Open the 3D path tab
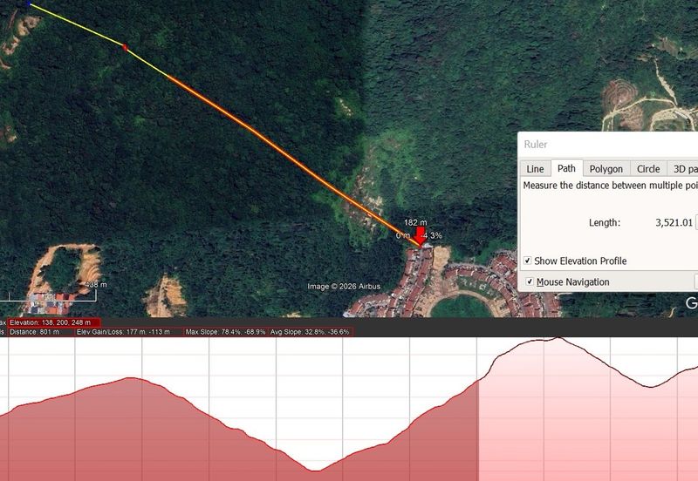 point(683,169)
